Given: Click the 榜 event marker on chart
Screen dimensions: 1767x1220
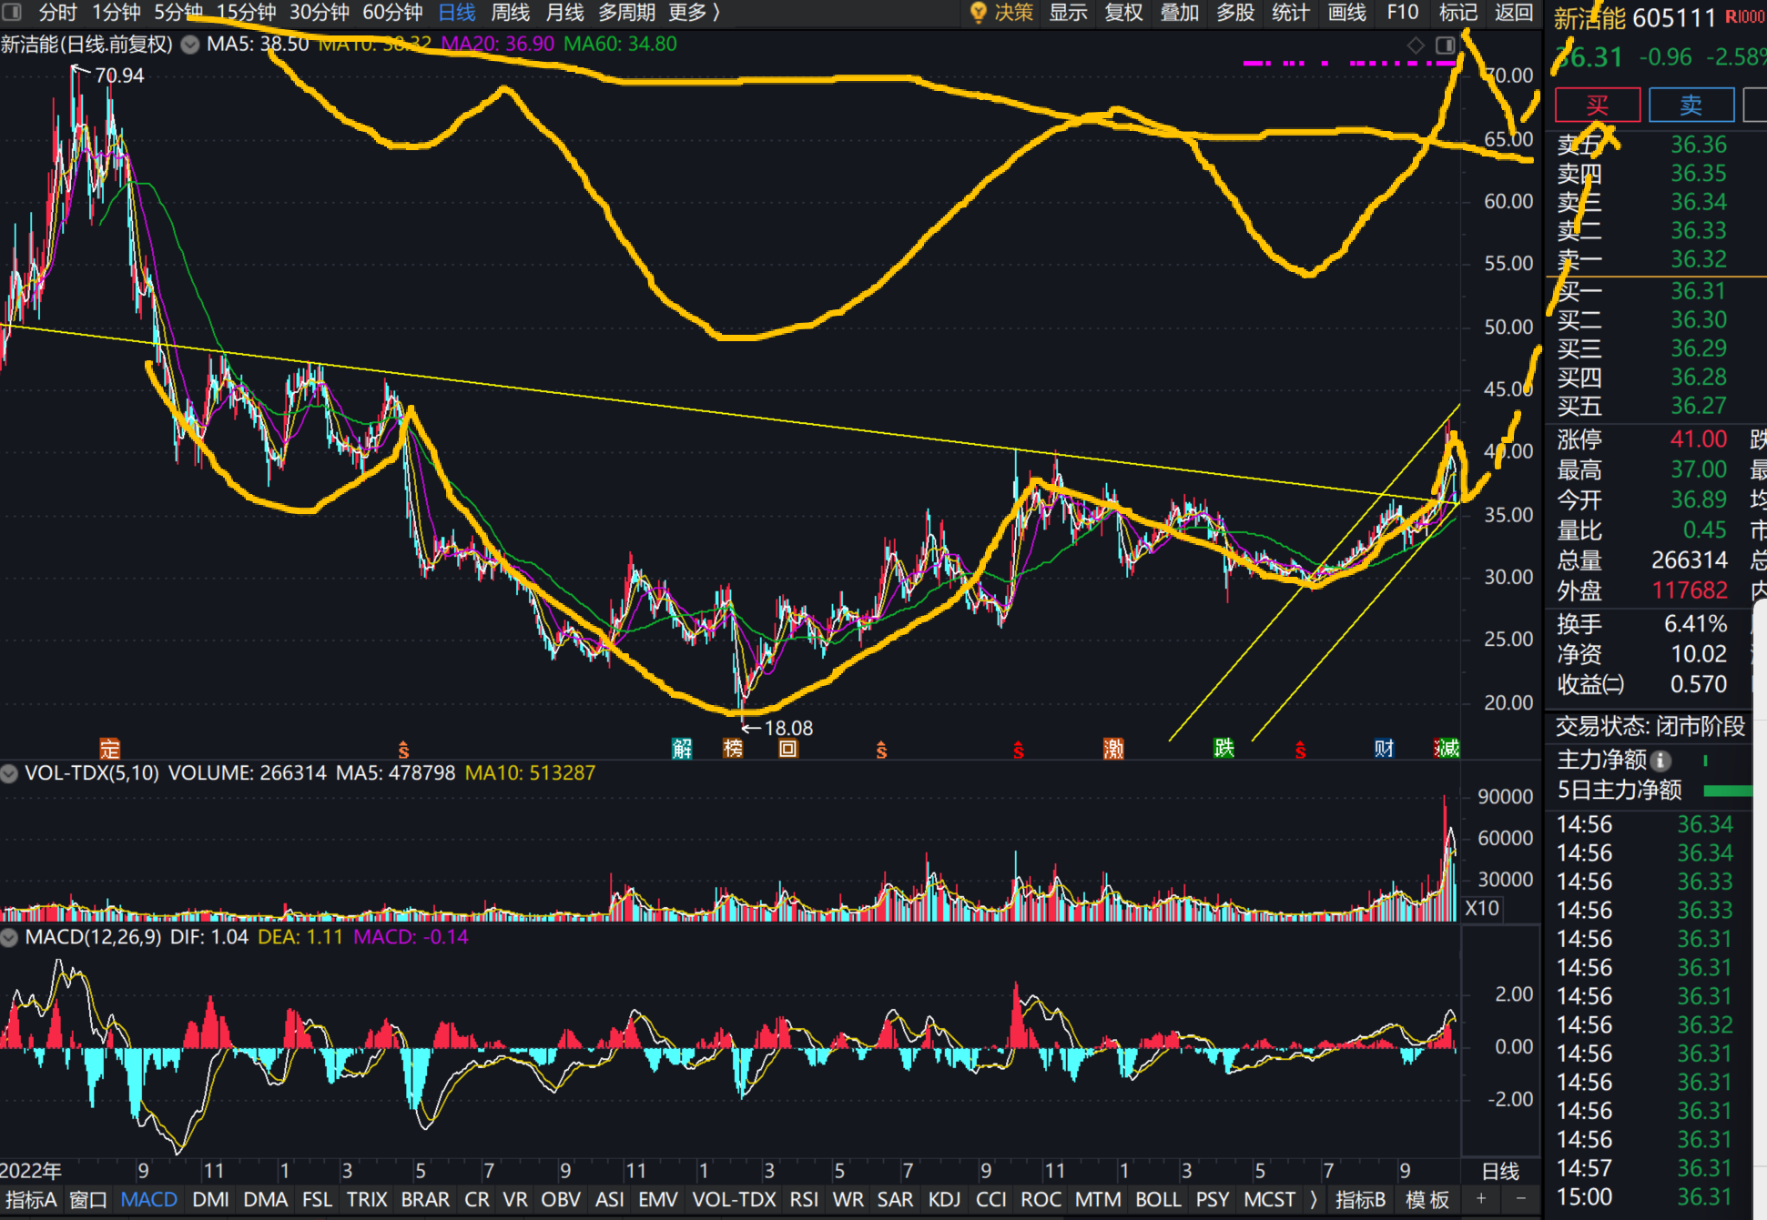Looking at the screenshot, I should coord(733,749).
